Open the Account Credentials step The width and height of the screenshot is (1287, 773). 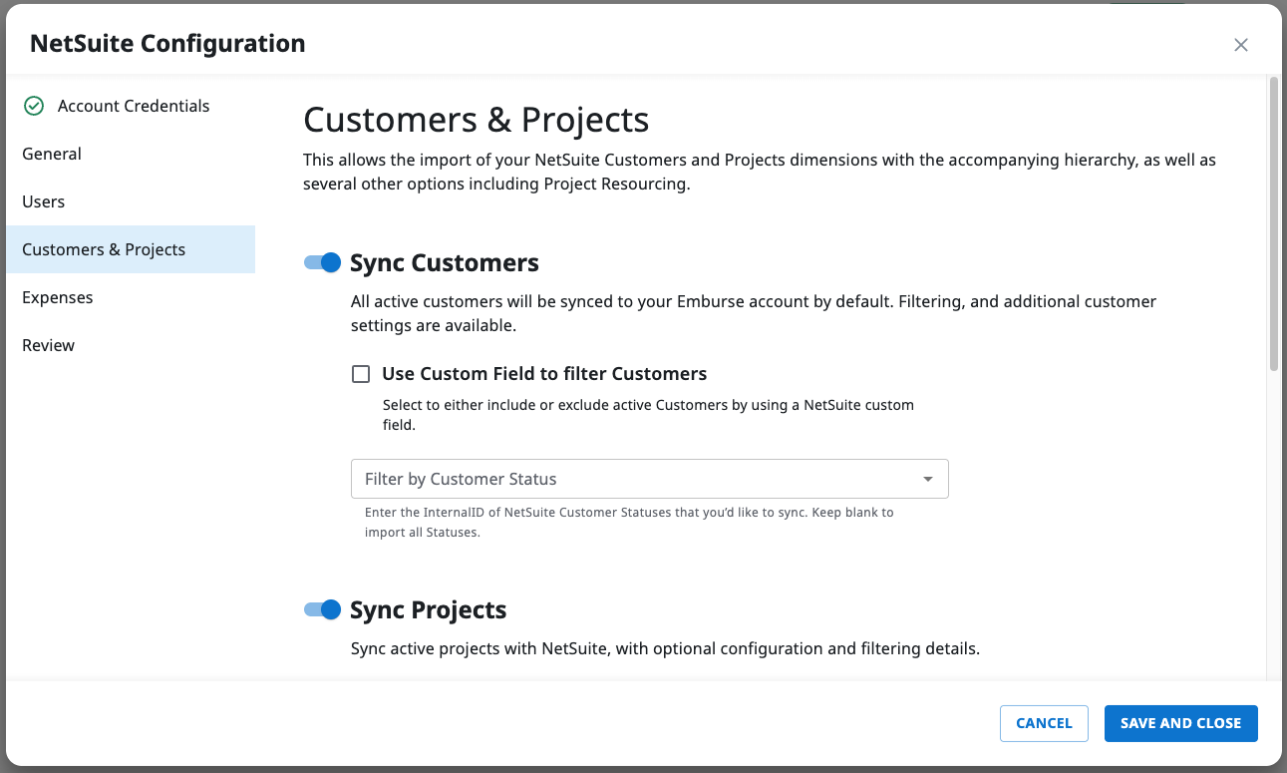[x=131, y=106]
